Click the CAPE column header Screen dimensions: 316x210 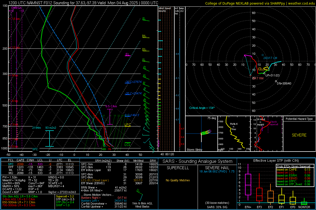pos(20,160)
